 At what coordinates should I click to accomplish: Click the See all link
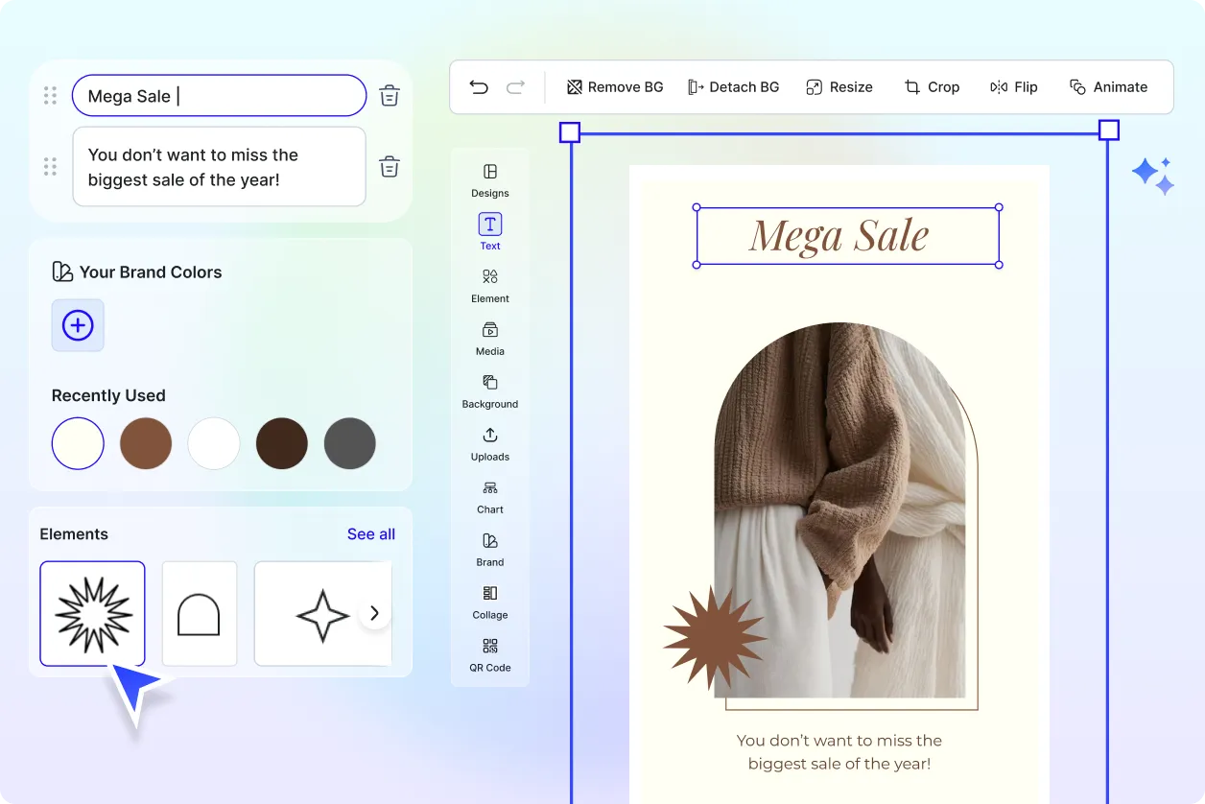371,534
